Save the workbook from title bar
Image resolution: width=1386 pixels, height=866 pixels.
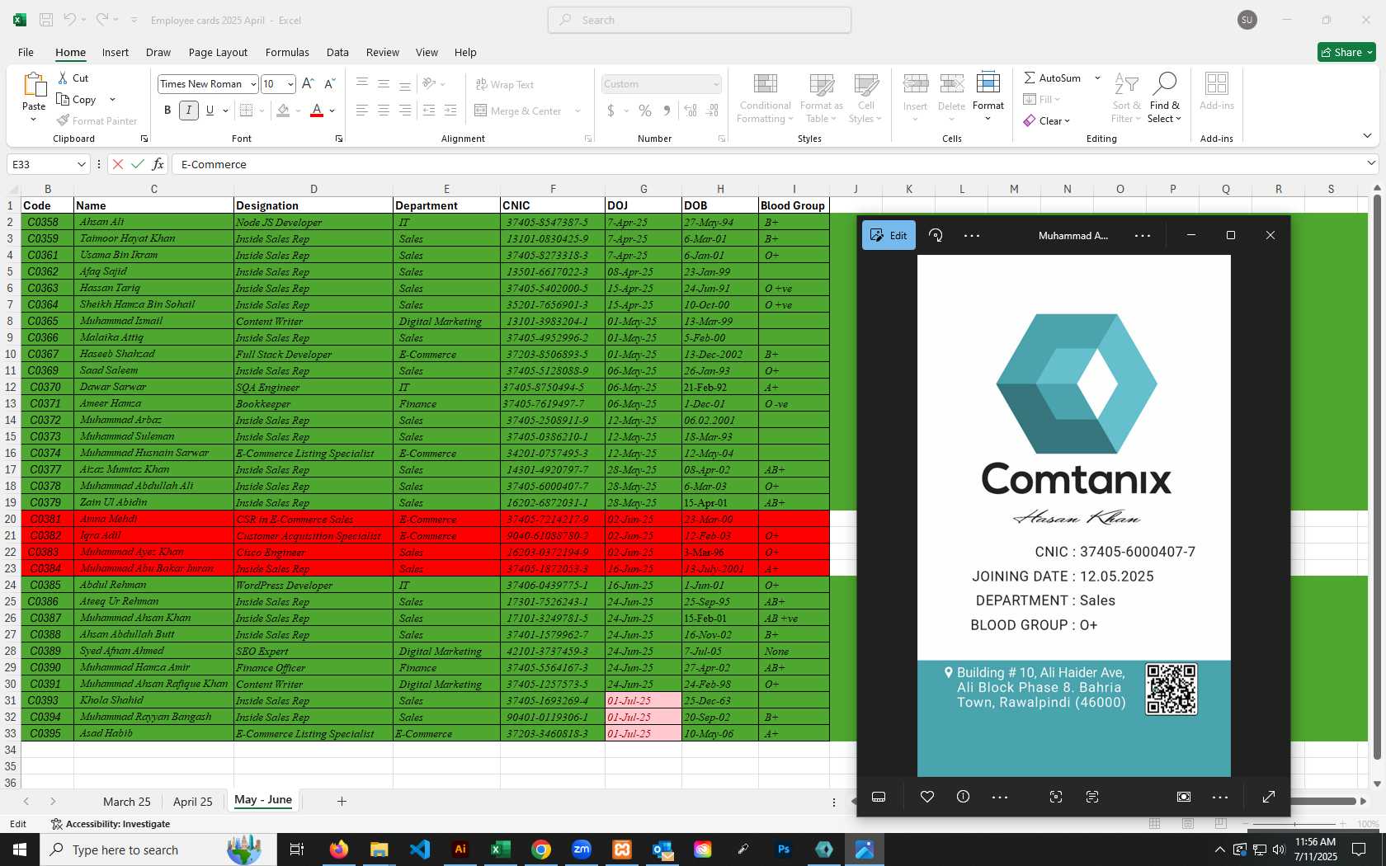pos(46,20)
